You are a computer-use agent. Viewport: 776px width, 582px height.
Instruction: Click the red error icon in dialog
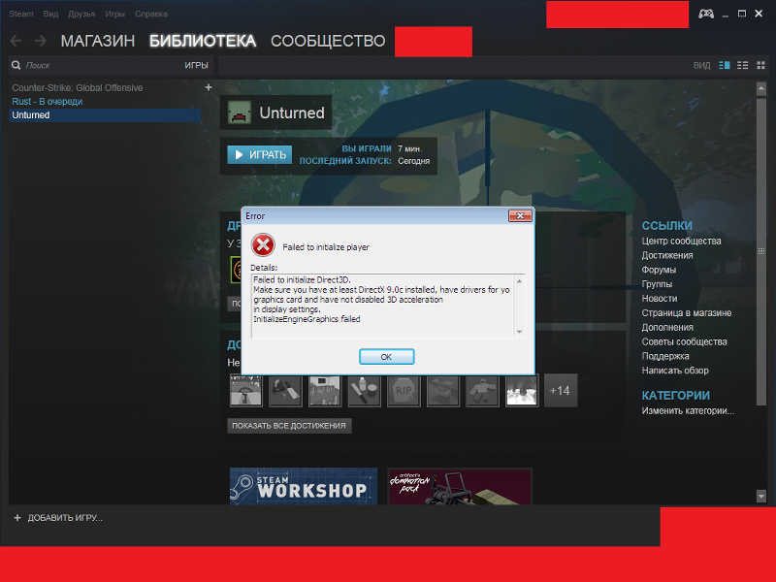263,245
